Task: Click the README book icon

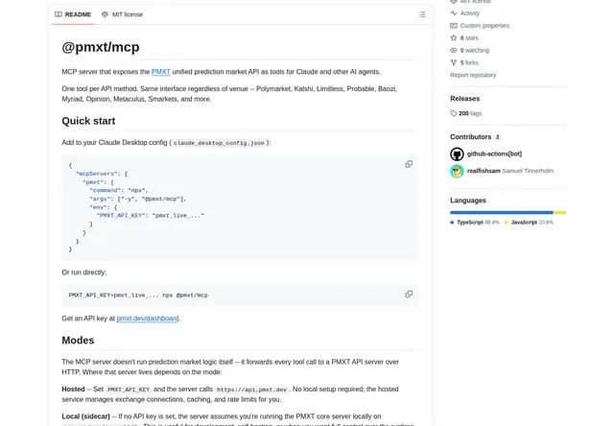Action: coord(59,14)
